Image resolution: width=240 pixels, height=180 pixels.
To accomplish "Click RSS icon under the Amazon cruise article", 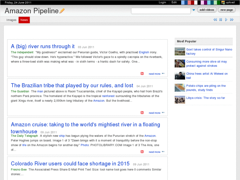I will [142, 152].
